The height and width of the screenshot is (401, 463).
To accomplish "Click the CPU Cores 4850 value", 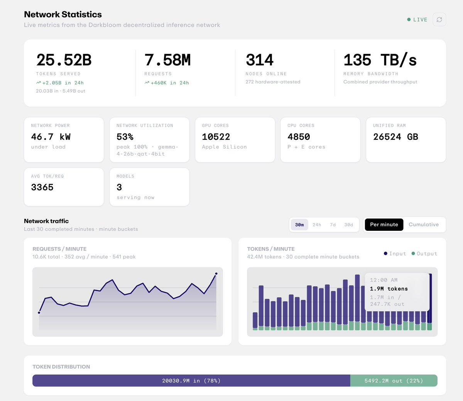I will pos(299,137).
